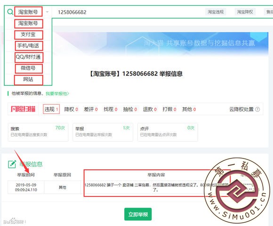Switch to the 降权 tab
The image size is (273, 226).
pos(71,109)
